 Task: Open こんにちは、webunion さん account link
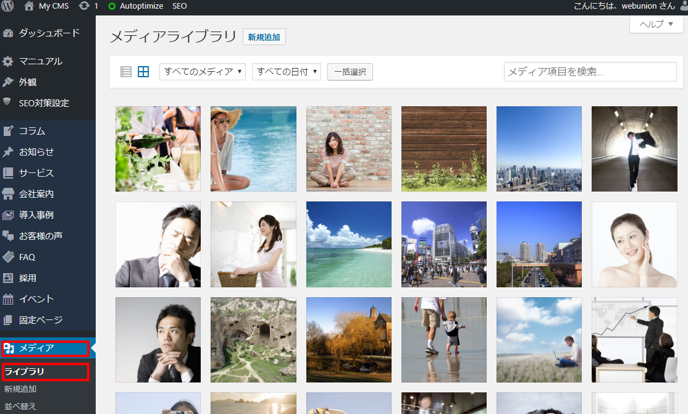[624, 6]
